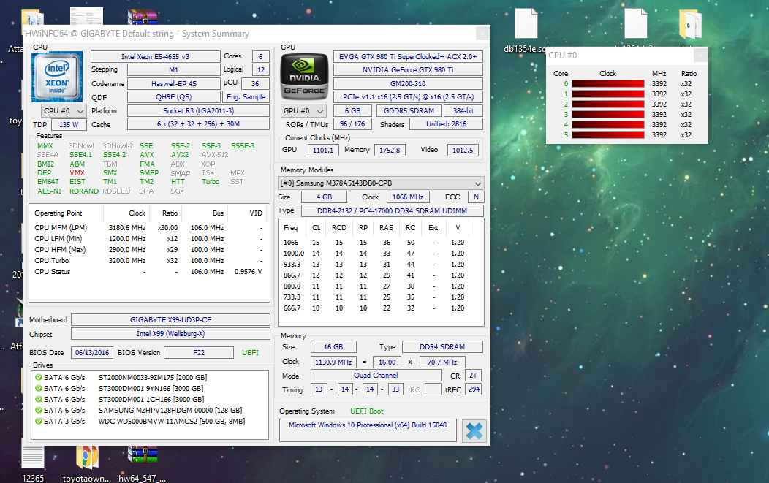The width and height of the screenshot is (769, 483).
Task: Click status icon for WDC WD5000BMVW drive
Action: [38, 421]
